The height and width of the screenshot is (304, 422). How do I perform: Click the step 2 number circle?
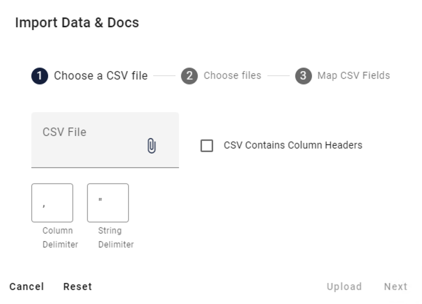click(x=189, y=76)
